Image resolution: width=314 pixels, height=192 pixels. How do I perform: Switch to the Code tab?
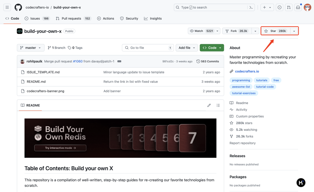pyautogui.click(x=12, y=18)
